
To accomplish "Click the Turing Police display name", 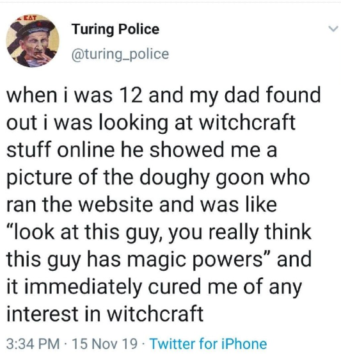I will [x=116, y=29].
